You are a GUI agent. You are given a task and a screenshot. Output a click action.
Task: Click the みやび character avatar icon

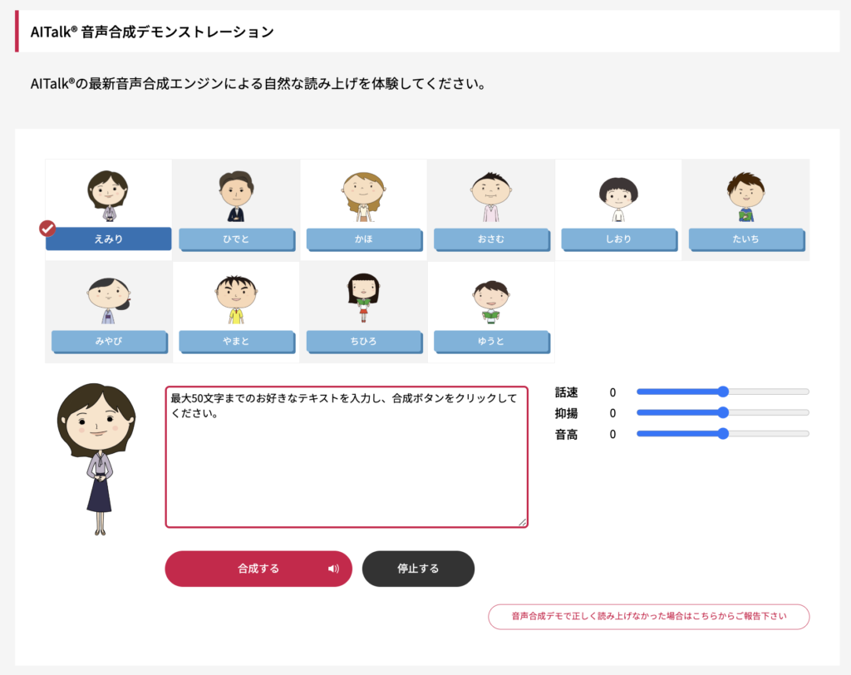[x=109, y=298]
